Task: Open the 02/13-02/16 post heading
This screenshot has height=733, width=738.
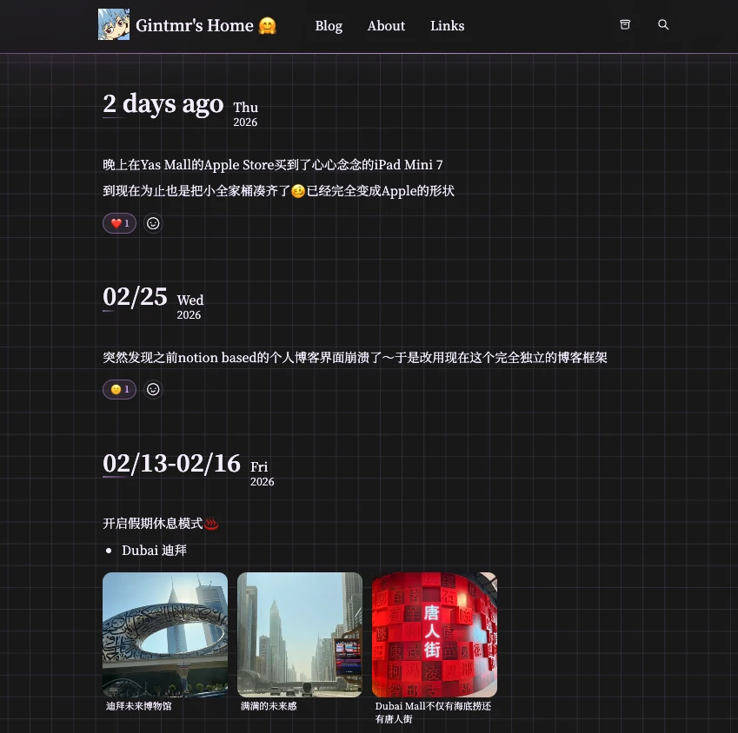Action: 171,464
